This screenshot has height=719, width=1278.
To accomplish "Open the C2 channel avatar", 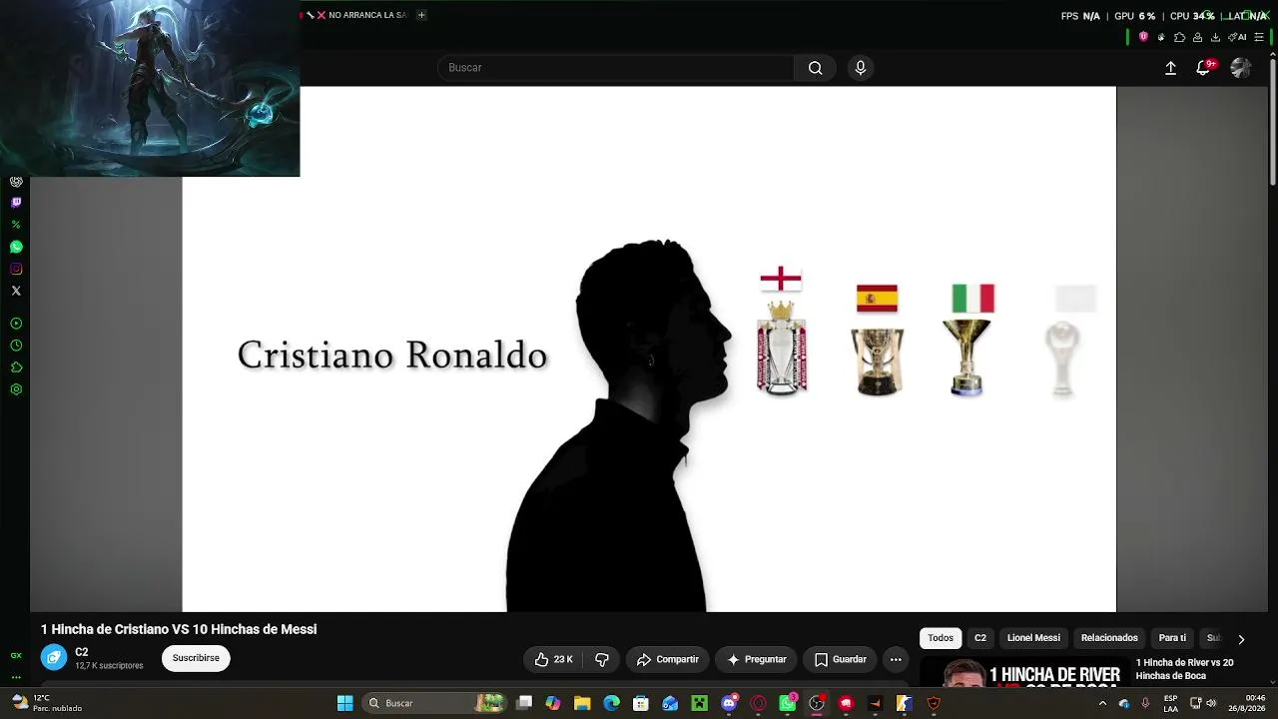I will (54, 657).
